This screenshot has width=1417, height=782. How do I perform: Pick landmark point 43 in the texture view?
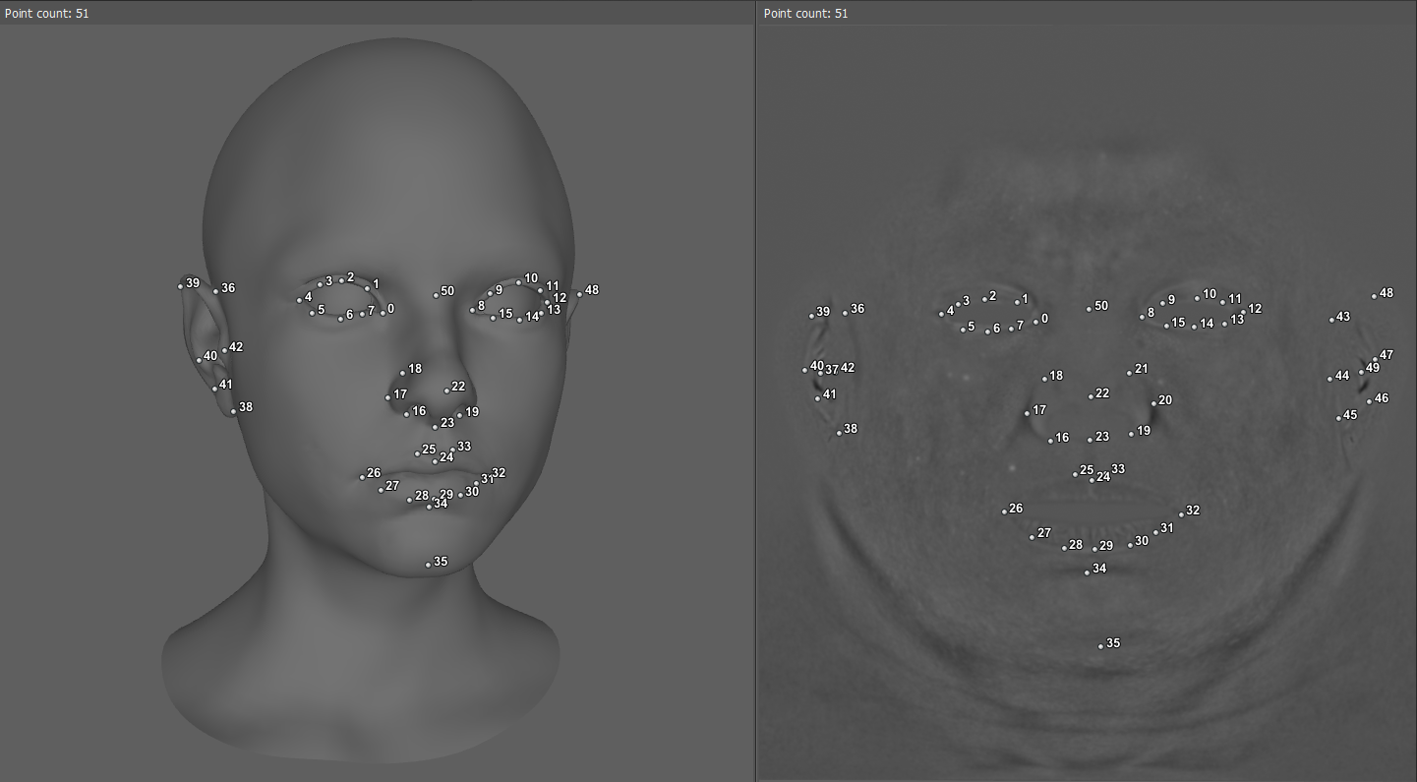coord(1331,320)
